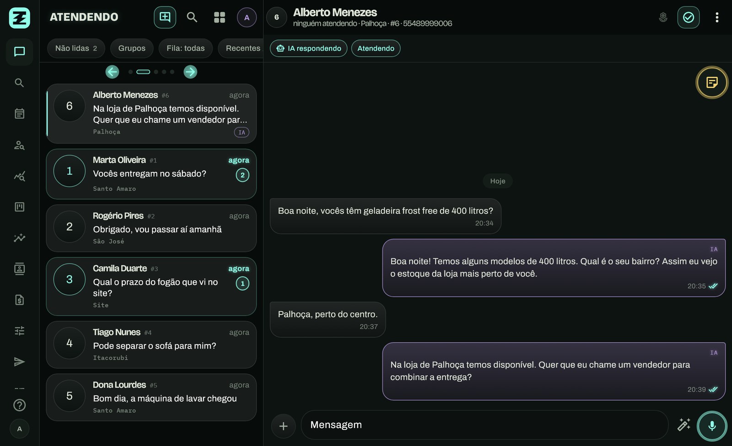Use the AI magic wand icon
Screen dimensions: 732x446
(684, 425)
